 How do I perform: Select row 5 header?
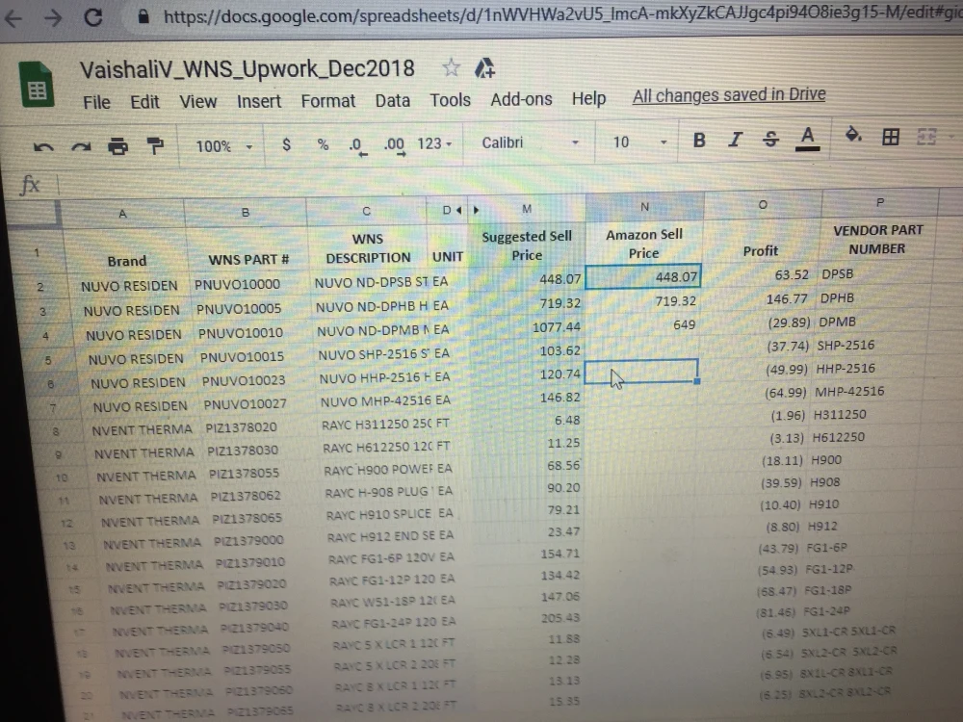tap(48, 360)
